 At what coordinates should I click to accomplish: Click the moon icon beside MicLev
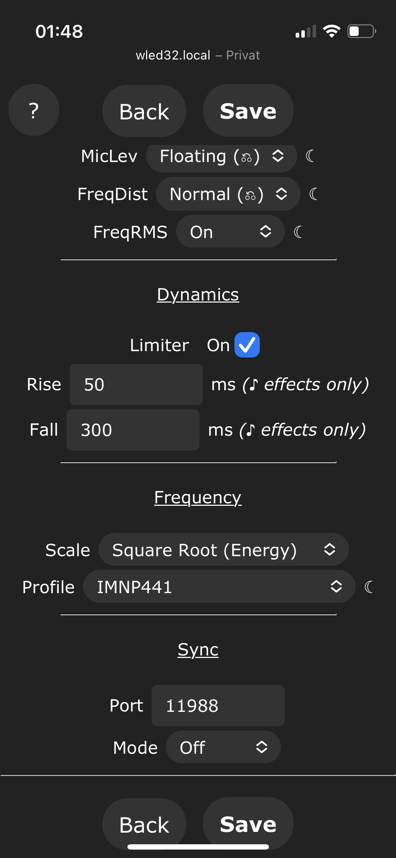pos(310,156)
